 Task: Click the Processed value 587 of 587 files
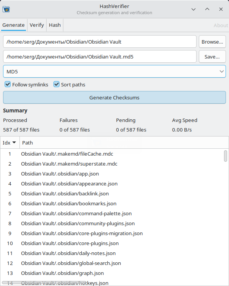(21, 130)
